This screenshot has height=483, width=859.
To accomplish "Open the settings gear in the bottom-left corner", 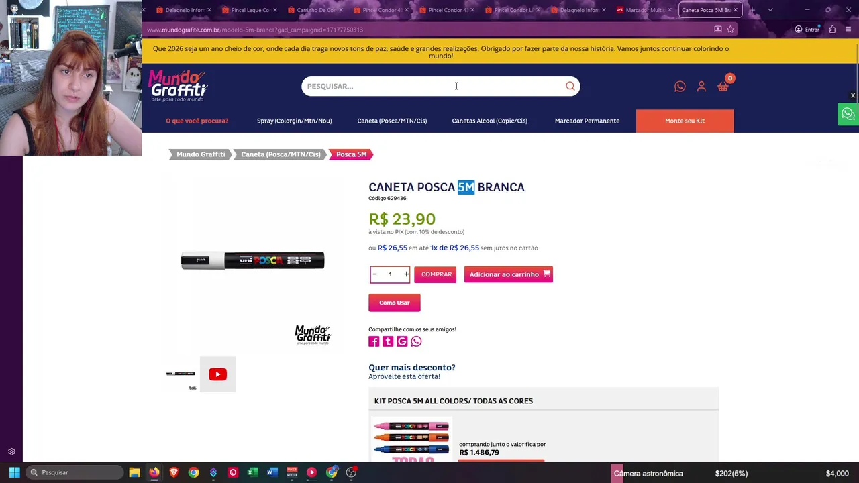I will pyautogui.click(x=11, y=452).
